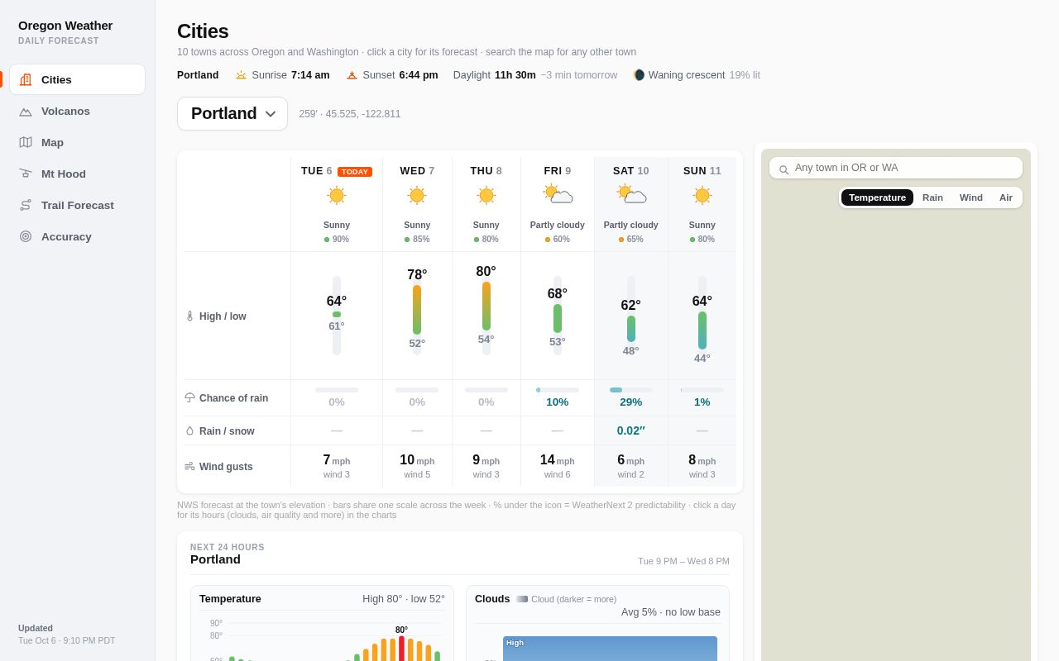This screenshot has width=1059, height=661.
Task: Select the TUE 6 day column header
Action: (x=337, y=171)
